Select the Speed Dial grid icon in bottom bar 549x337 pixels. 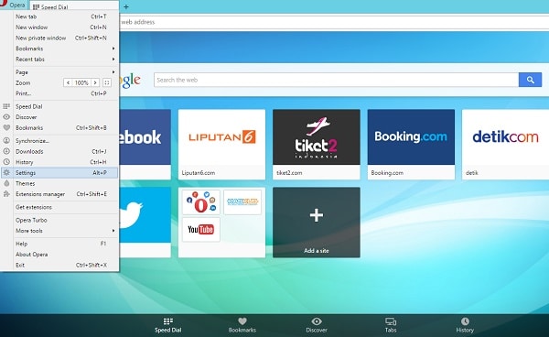point(168,321)
